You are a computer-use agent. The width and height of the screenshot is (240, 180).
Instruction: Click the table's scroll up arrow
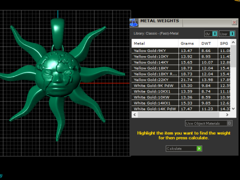click(x=233, y=42)
